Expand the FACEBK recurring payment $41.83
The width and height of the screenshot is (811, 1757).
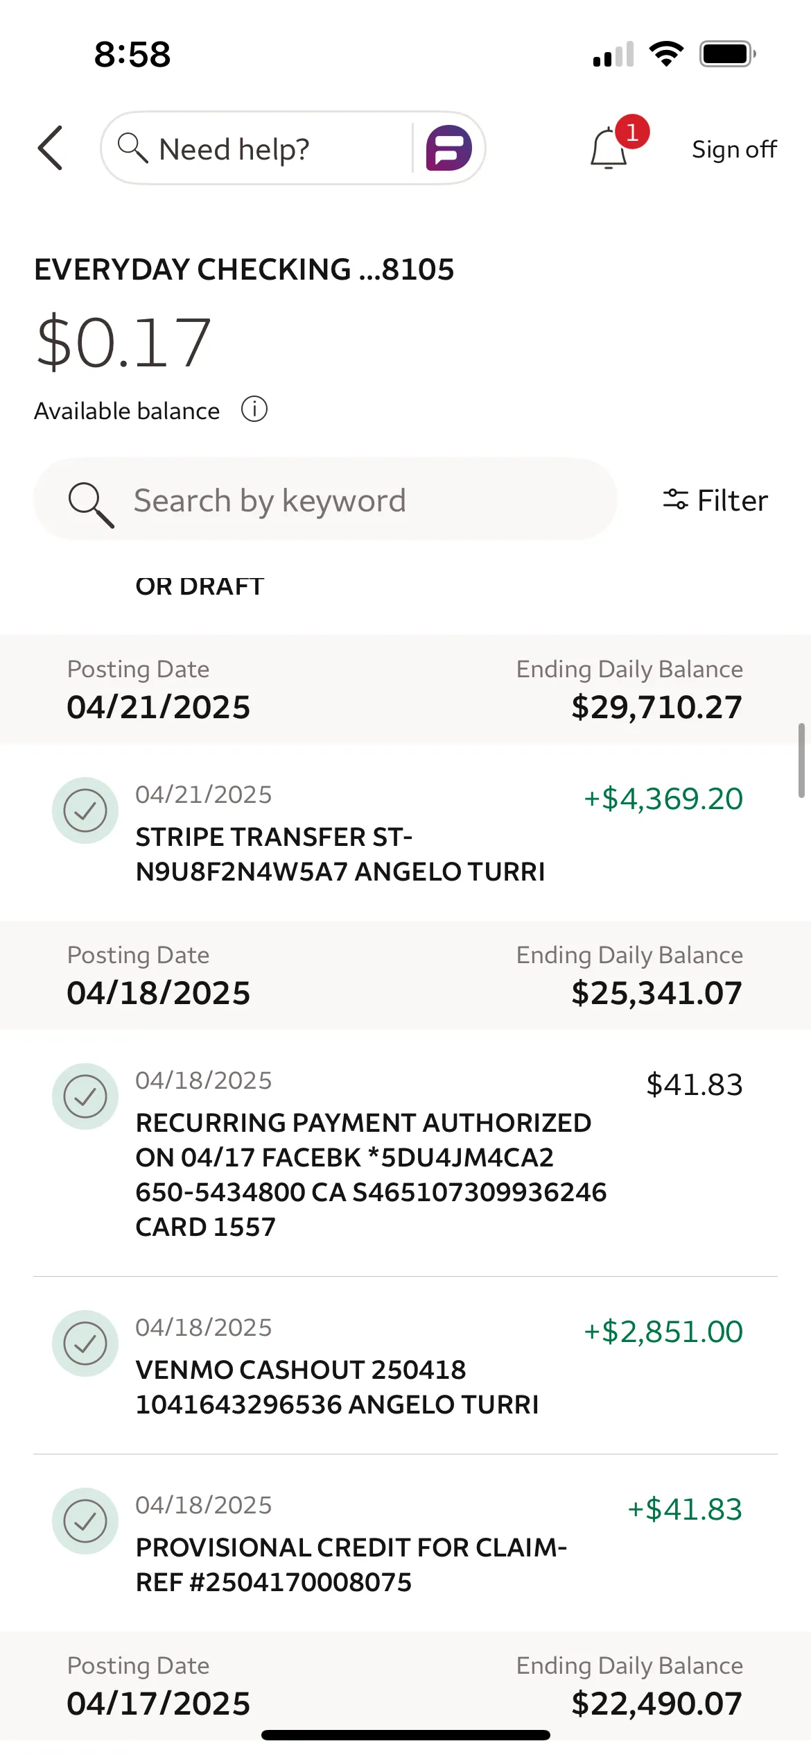pyautogui.click(x=416, y=1155)
